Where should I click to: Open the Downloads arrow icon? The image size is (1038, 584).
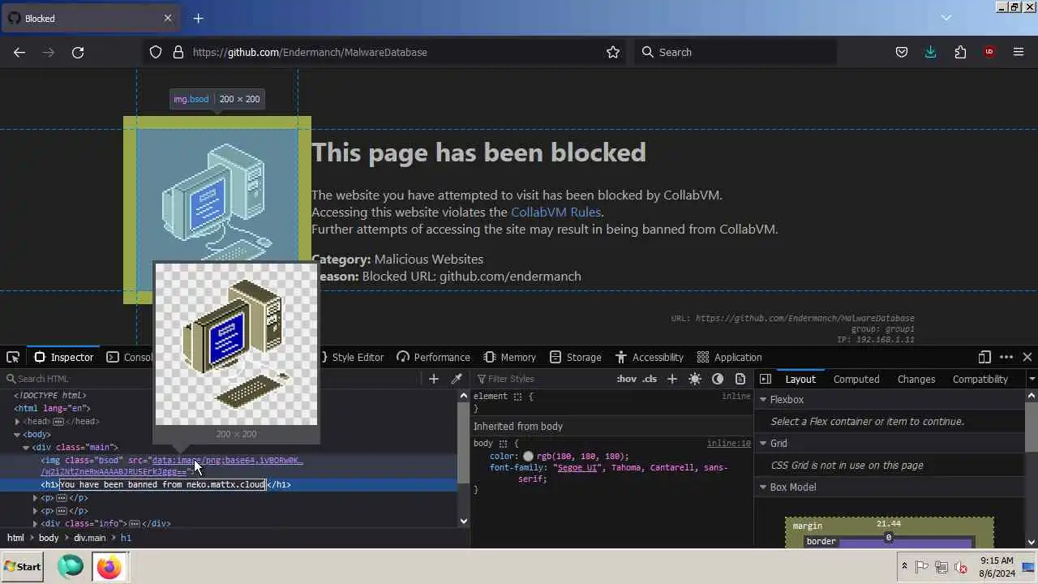931,52
